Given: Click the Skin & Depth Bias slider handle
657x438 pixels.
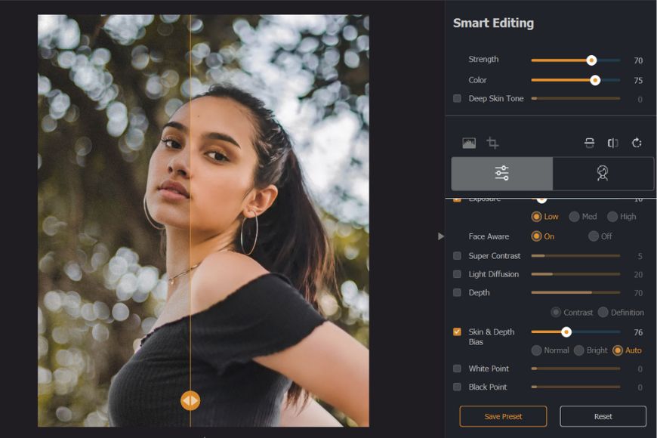Looking at the screenshot, I should click(566, 332).
